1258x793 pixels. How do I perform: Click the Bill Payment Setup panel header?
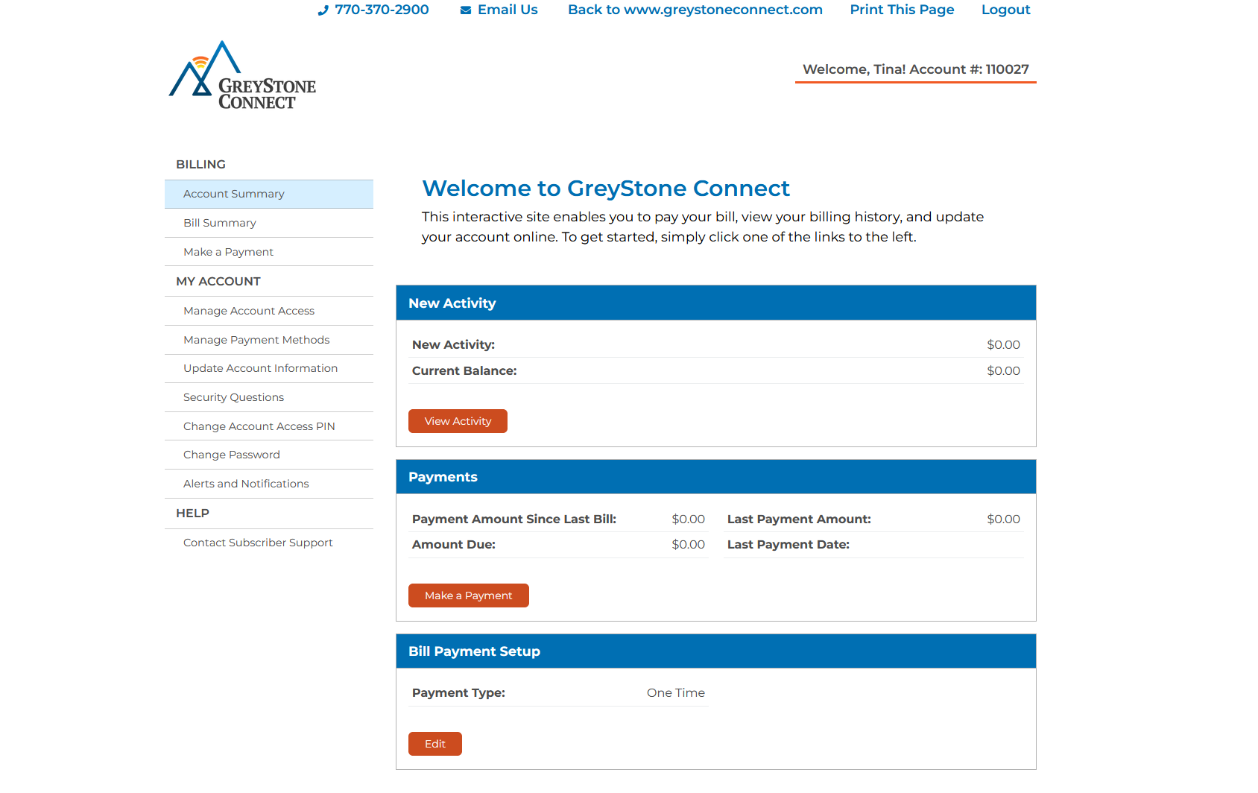pyautogui.click(x=716, y=651)
